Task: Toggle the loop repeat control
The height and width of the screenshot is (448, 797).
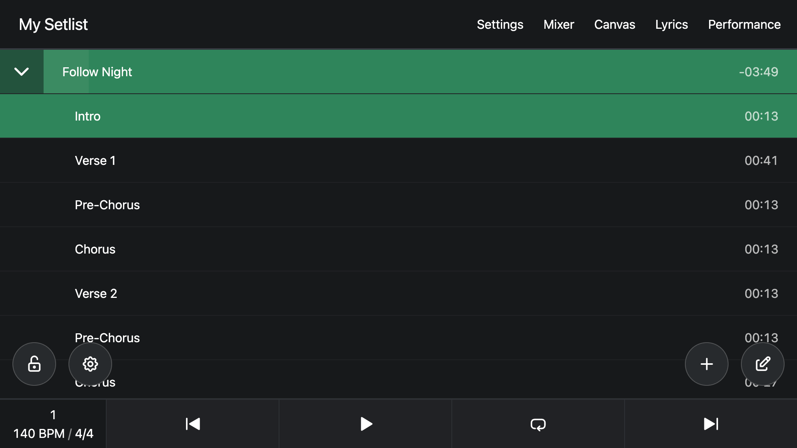Action: tap(538, 424)
